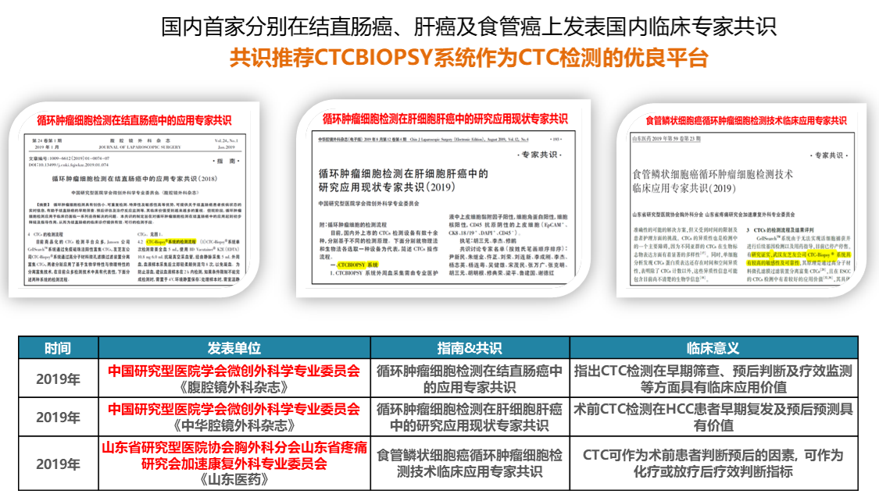This screenshot has width=879, height=501.
Task: Click the heading '研究应用现状专家共识(2019)' inside the middle paper
Action: pos(387,187)
